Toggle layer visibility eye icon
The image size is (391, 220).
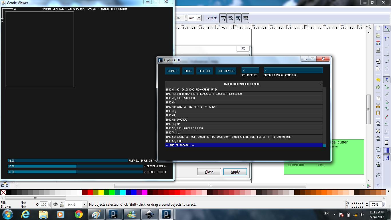(x=56, y=205)
